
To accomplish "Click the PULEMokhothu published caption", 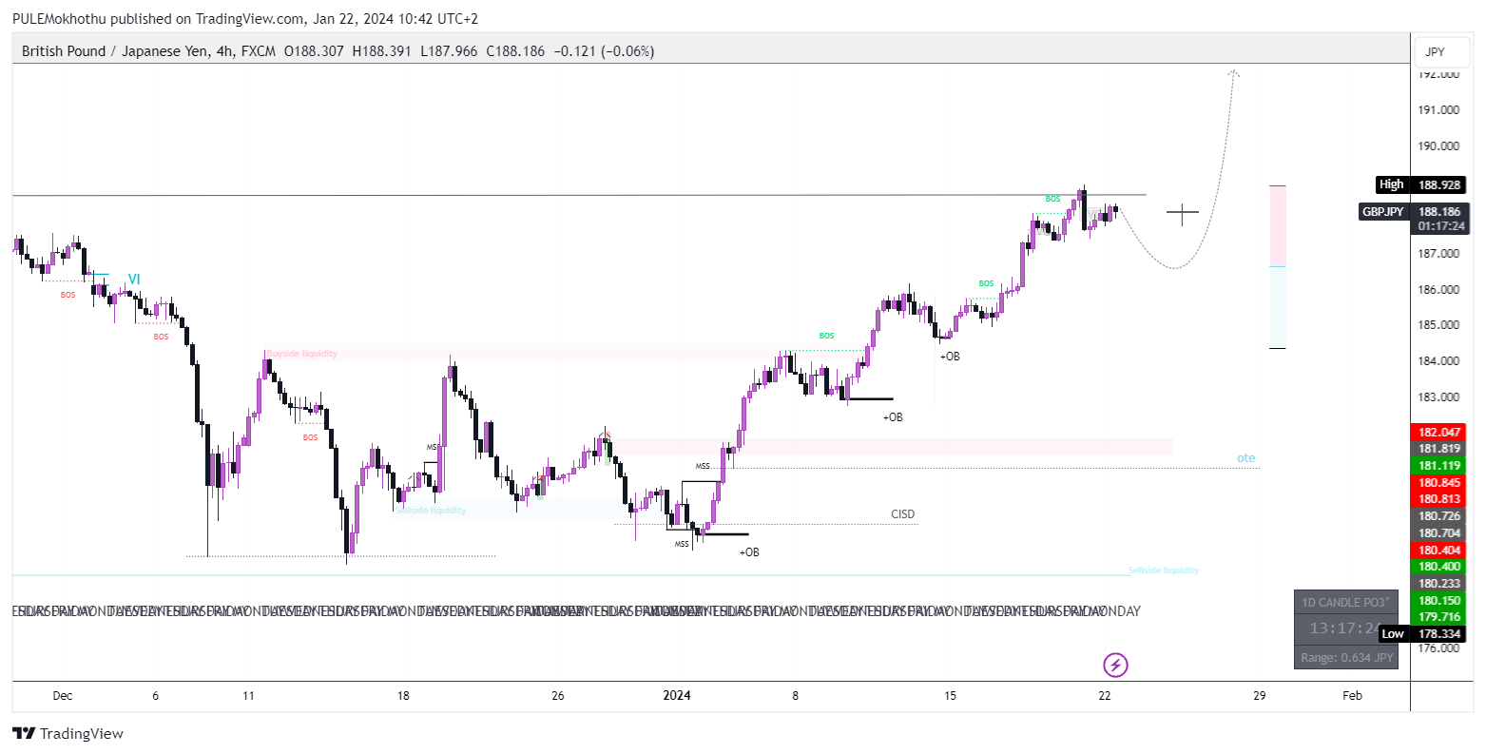I will coord(245,19).
